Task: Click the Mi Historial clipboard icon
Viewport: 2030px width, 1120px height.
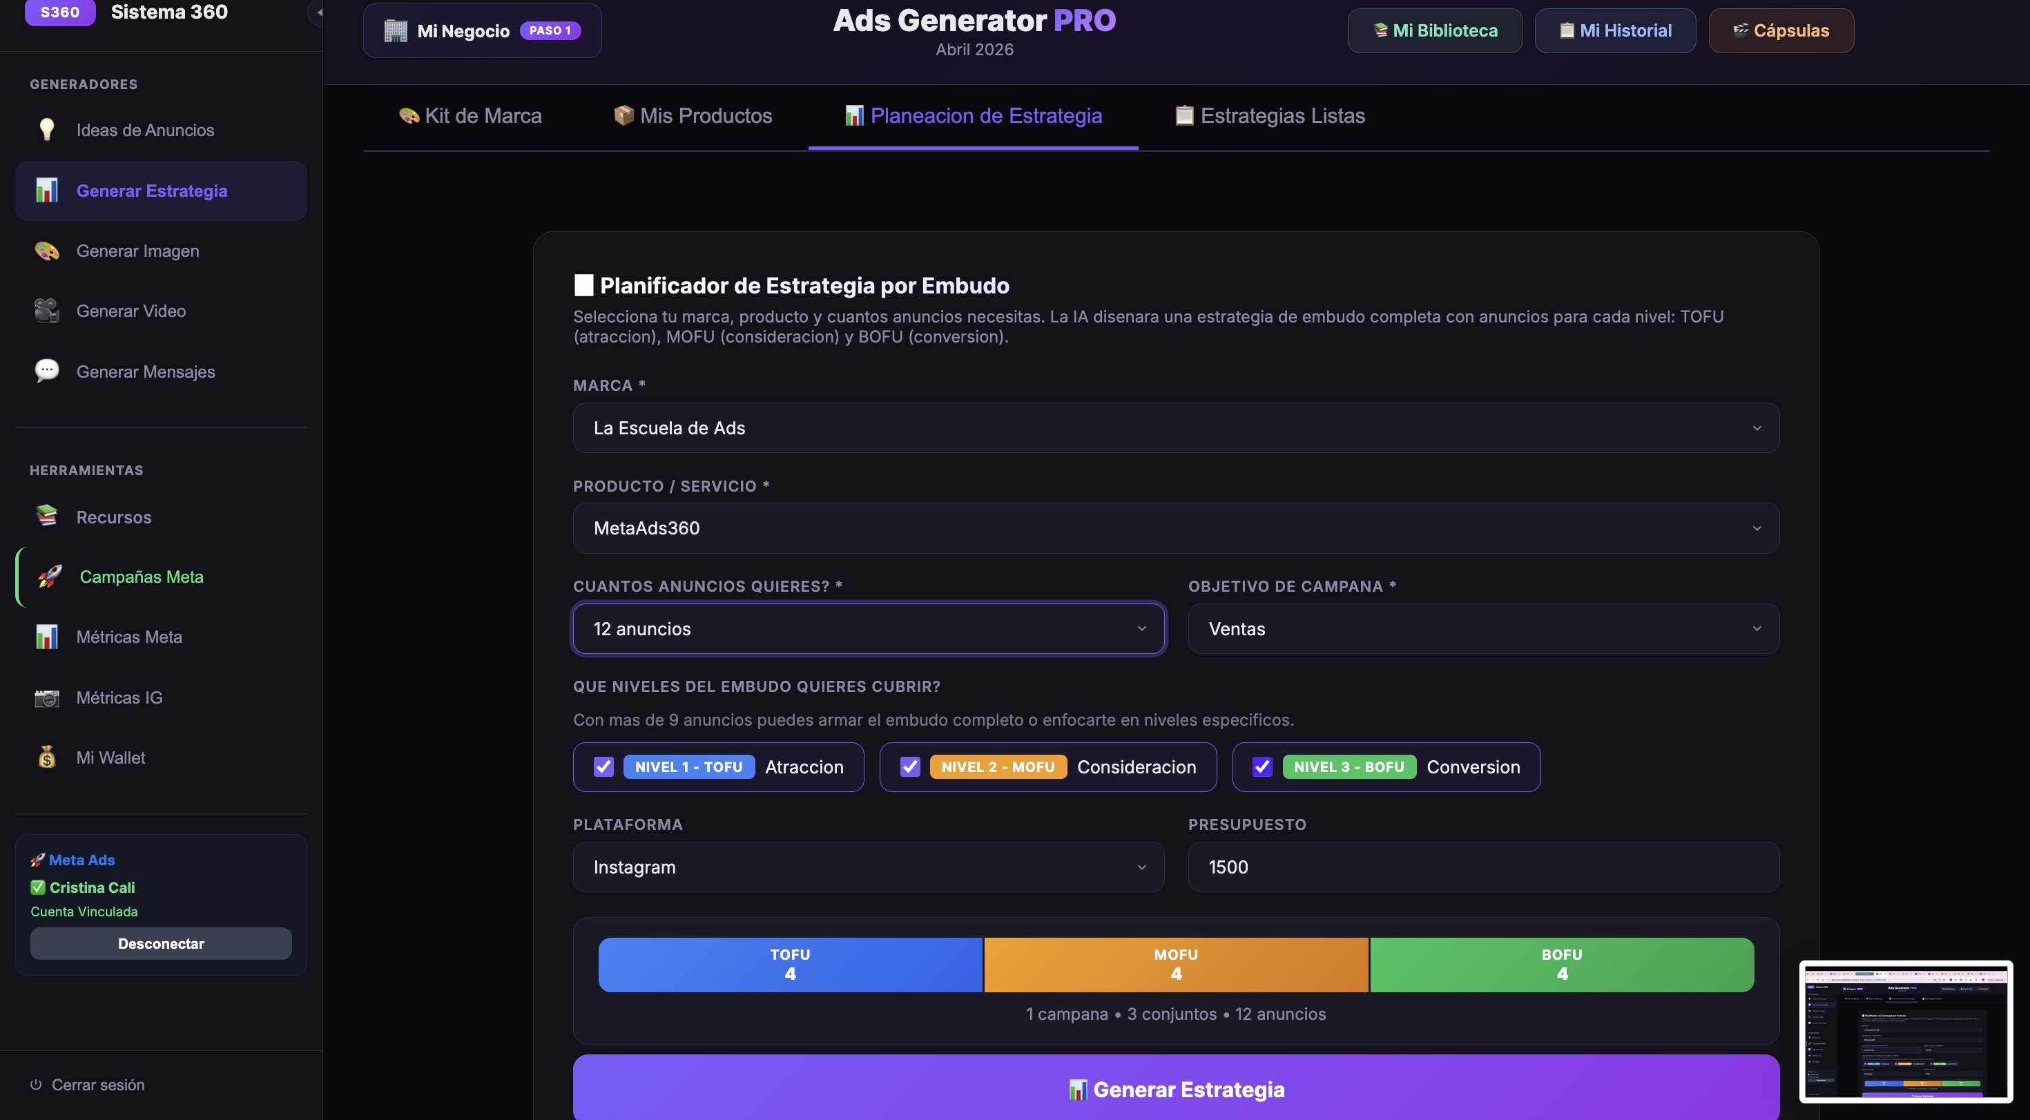Action: point(1567,31)
